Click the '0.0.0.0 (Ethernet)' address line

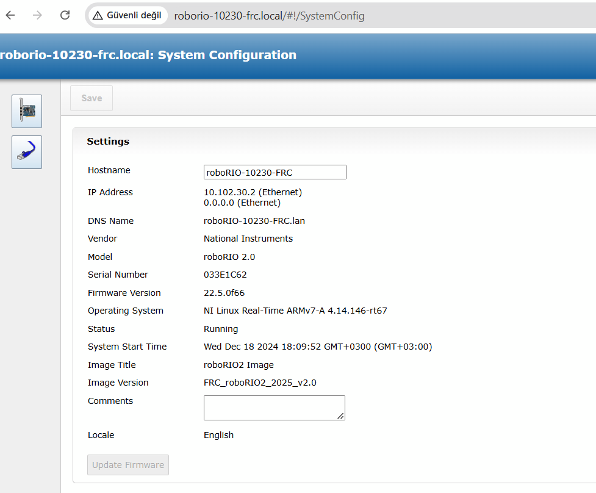(x=242, y=203)
